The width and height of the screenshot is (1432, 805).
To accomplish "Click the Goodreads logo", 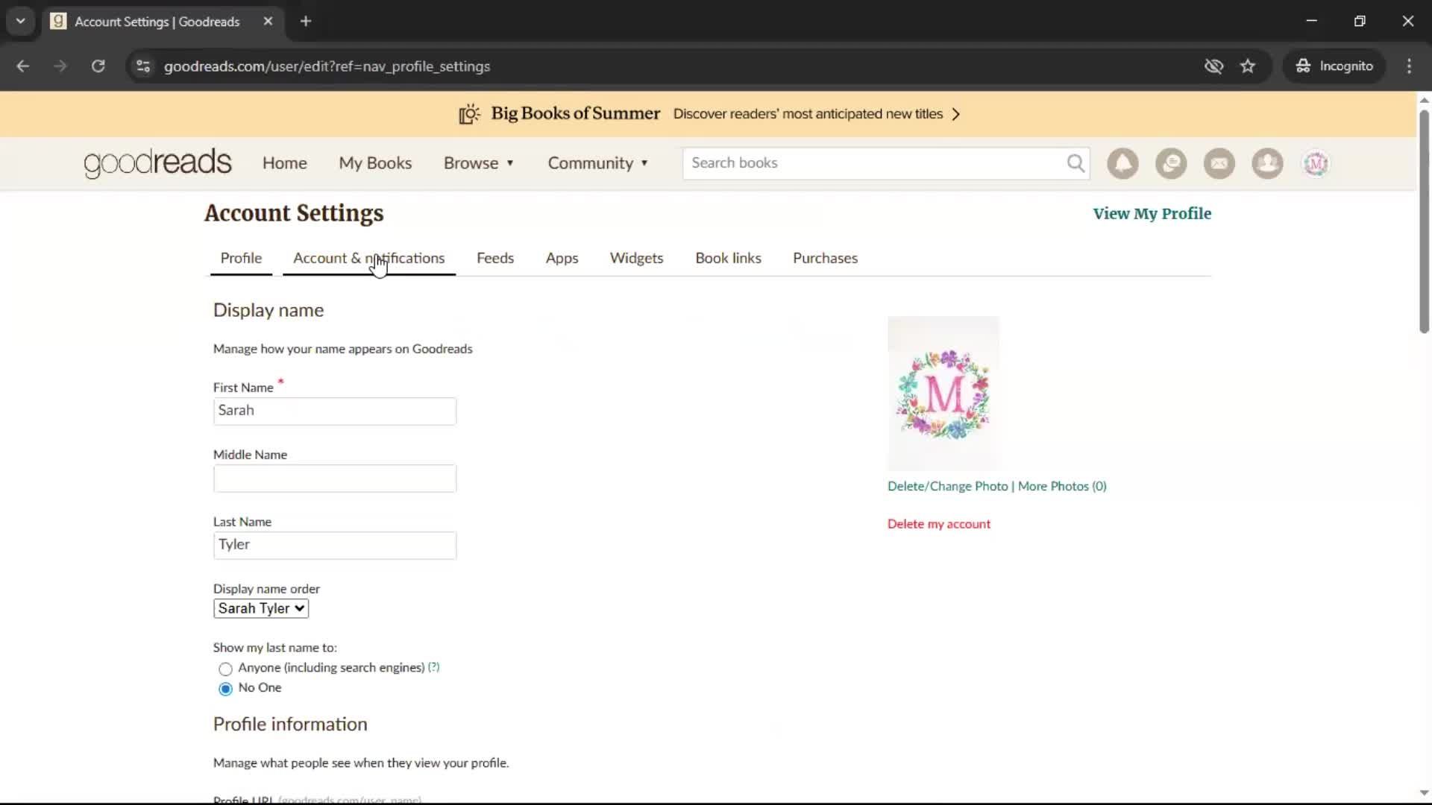I will pyautogui.click(x=157, y=163).
